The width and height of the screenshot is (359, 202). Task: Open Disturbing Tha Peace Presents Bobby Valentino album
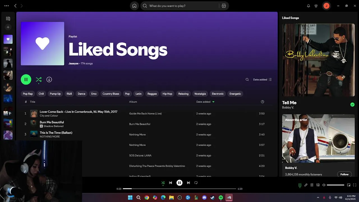point(157,166)
